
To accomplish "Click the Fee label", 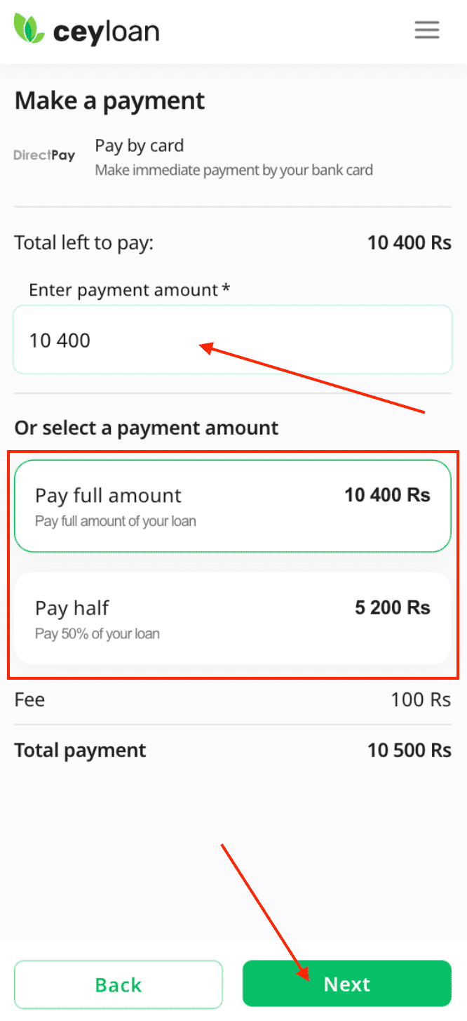I will 29,699.
